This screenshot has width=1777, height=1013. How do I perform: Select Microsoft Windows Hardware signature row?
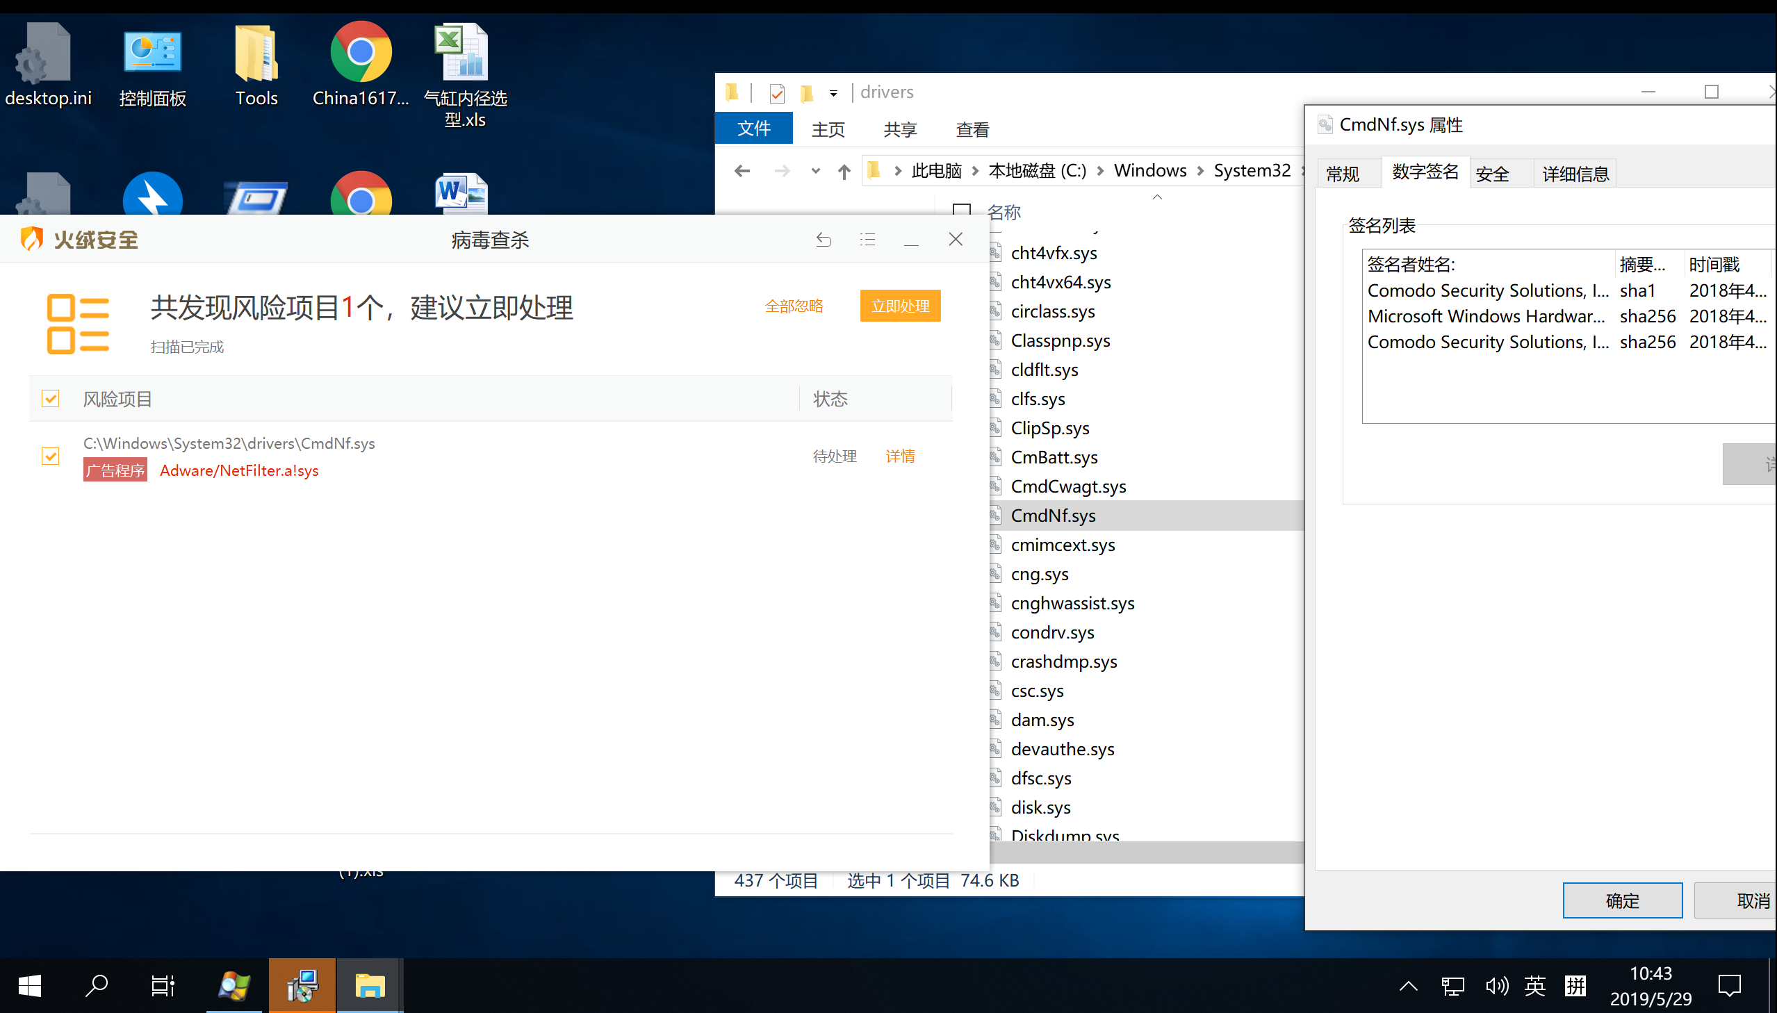tap(1486, 317)
